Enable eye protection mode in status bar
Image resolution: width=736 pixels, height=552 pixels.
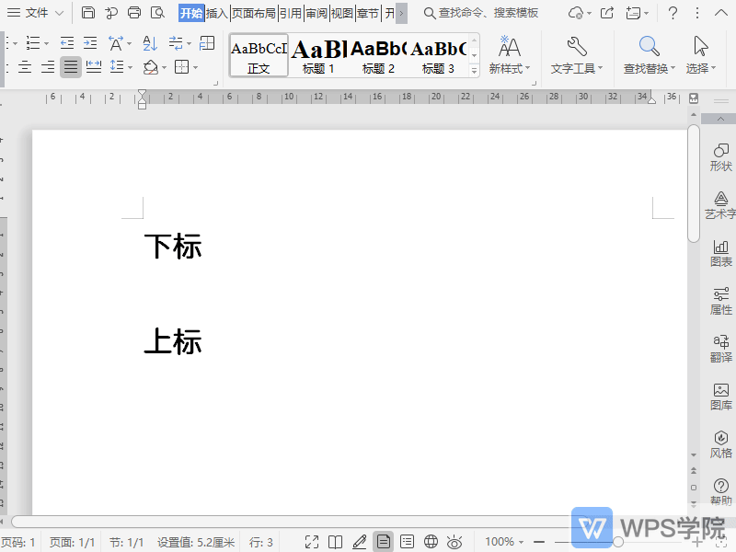pyautogui.click(x=454, y=541)
